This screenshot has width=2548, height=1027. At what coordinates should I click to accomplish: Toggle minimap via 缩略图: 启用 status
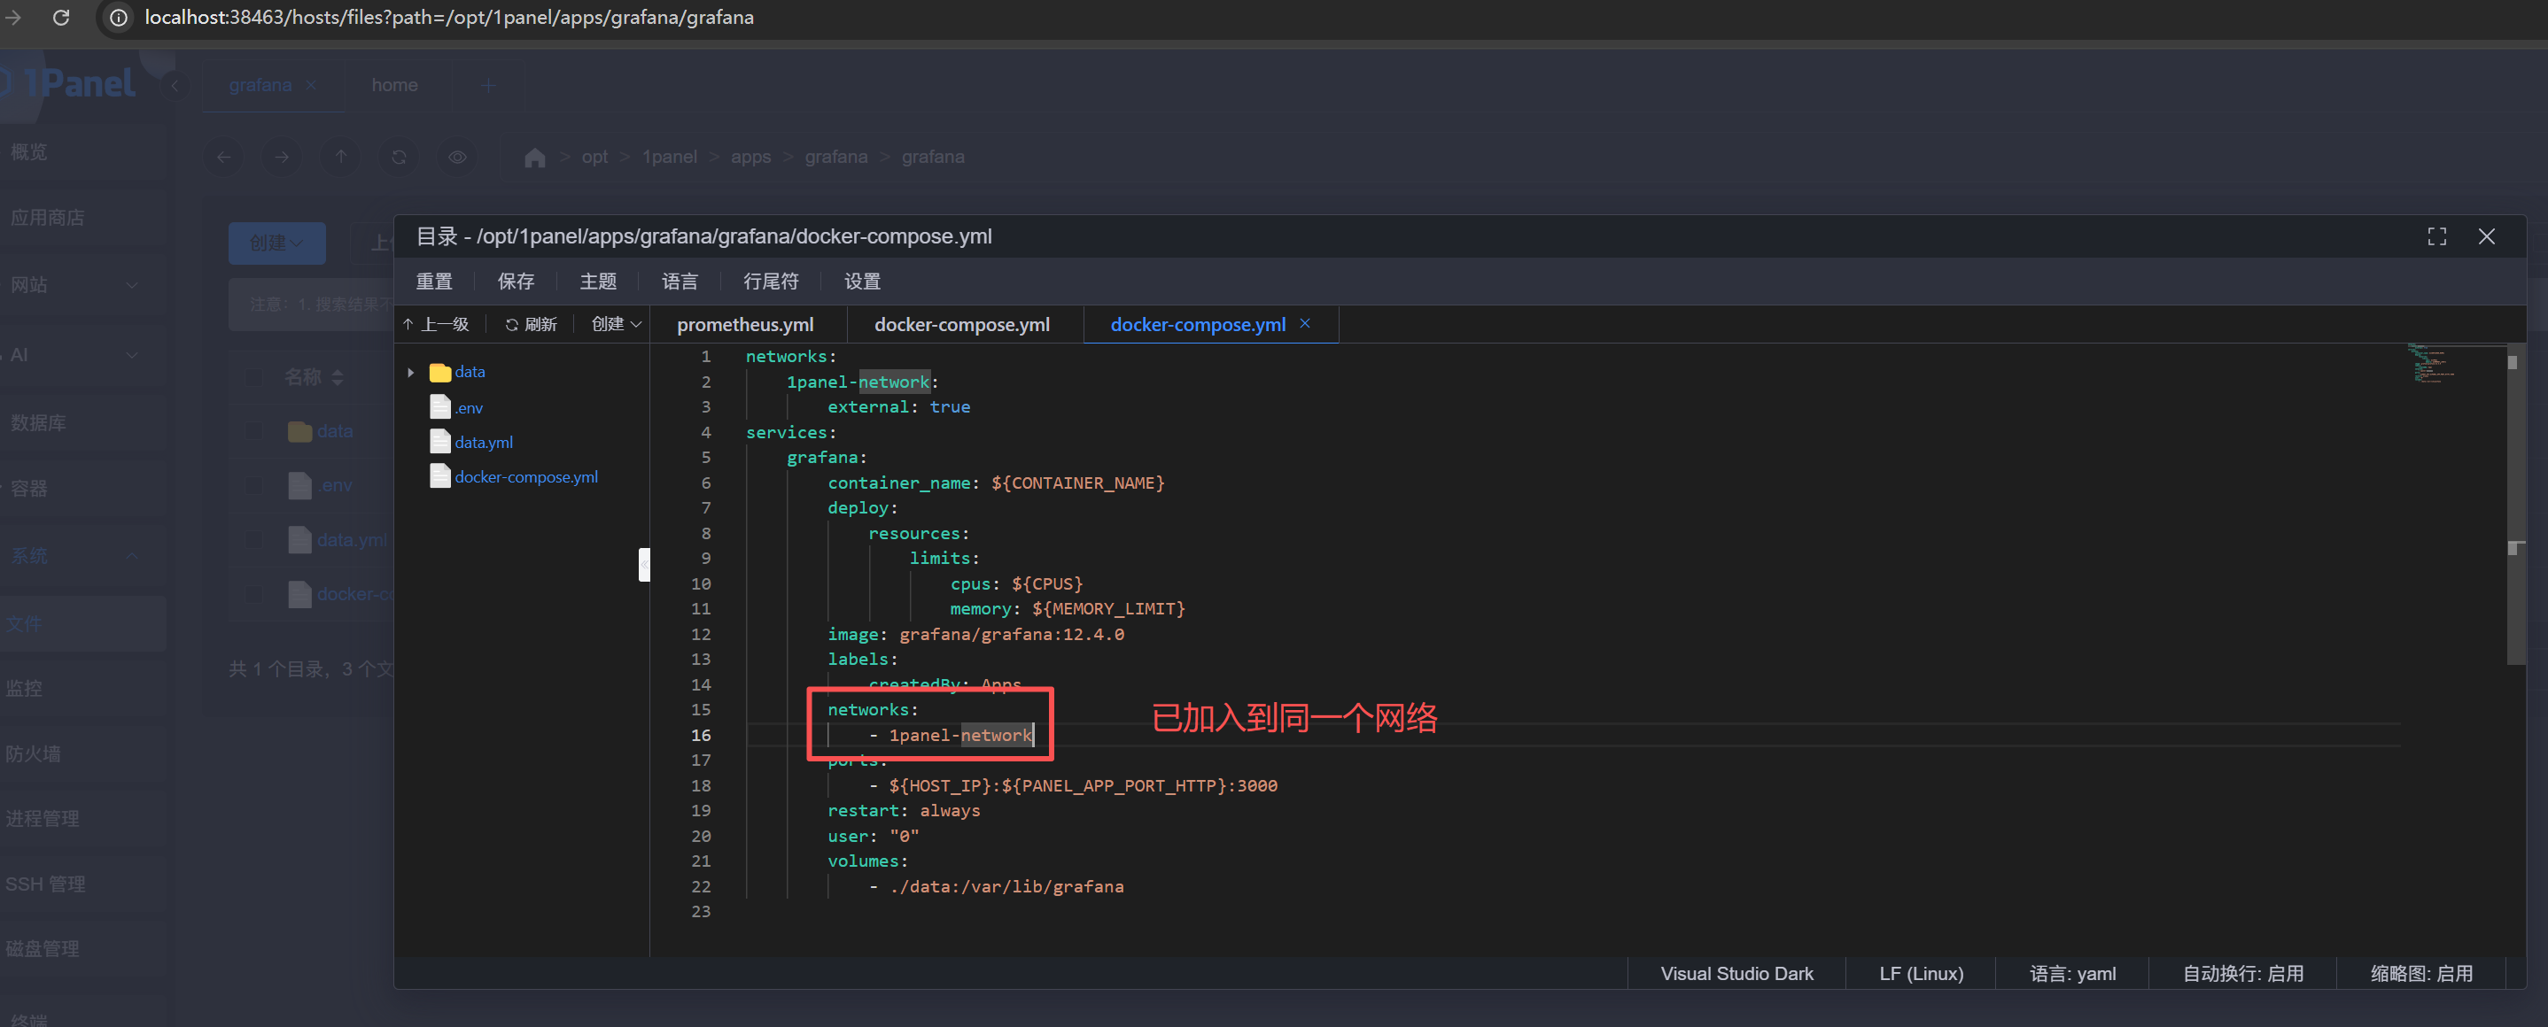2420,974
